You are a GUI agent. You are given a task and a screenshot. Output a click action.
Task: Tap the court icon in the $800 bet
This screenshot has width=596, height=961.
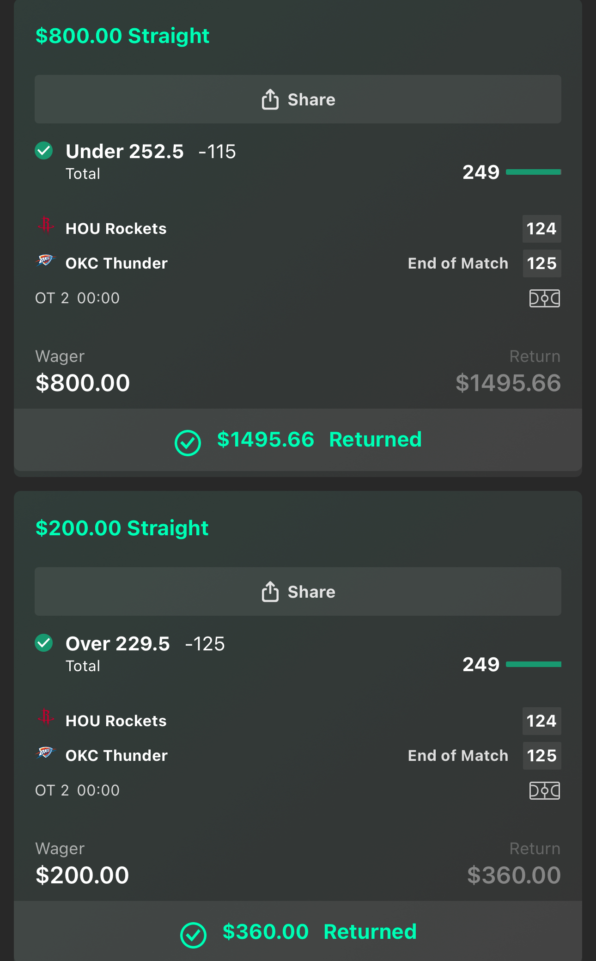(x=544, y=298)
